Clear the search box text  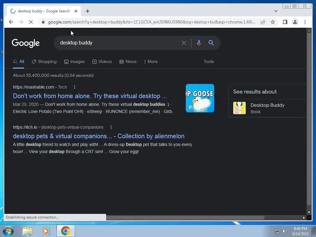pos(184,43)
